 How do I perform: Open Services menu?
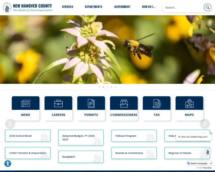[x=68, y=7]
